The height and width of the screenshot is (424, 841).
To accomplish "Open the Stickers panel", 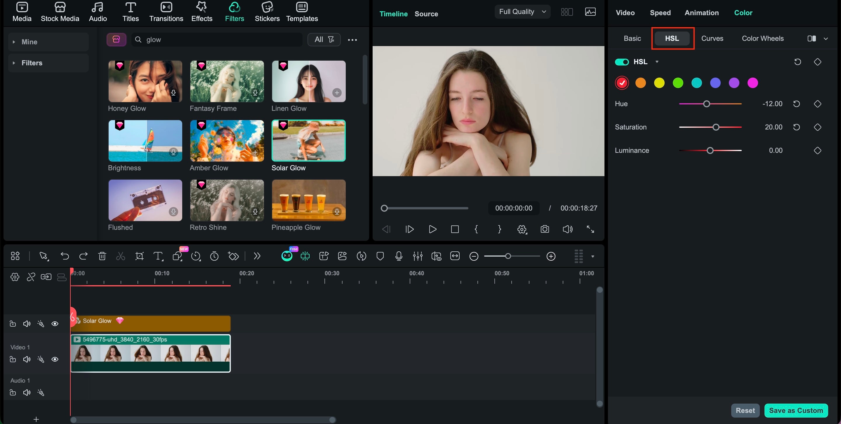I will pos(267,12).
